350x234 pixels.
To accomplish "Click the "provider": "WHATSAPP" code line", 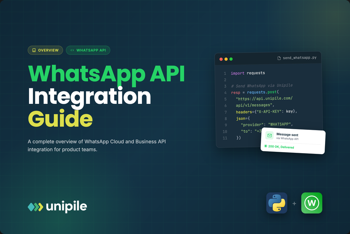I will (267, 124).
